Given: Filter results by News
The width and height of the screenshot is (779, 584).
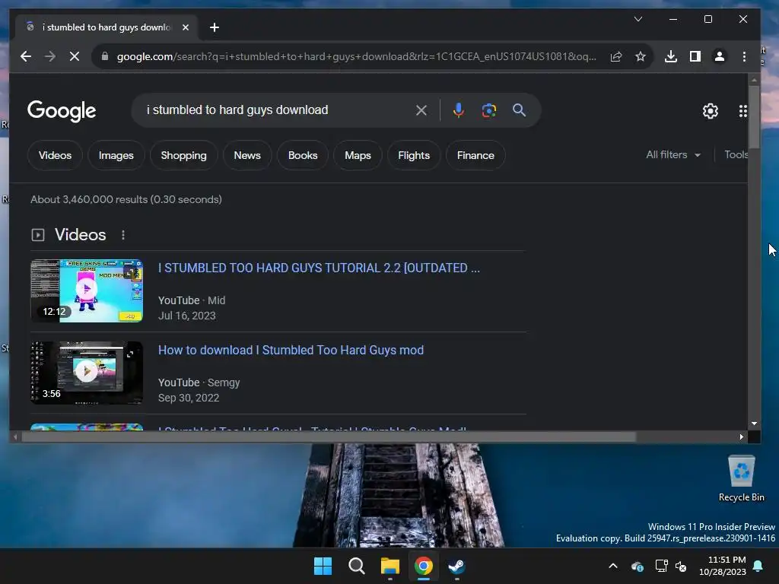Looking at the screenshot, I should click(x=247, y=155).
